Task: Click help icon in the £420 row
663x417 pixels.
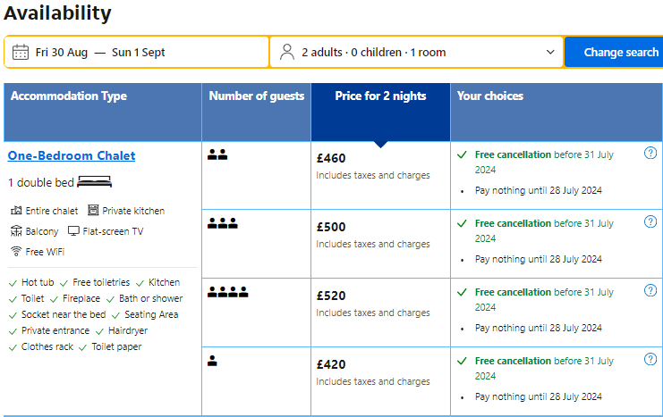Action: click(x=650, y=360)
